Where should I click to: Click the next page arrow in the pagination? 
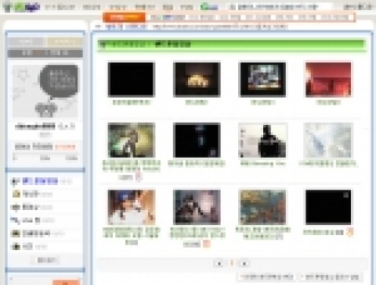[244, 263]
